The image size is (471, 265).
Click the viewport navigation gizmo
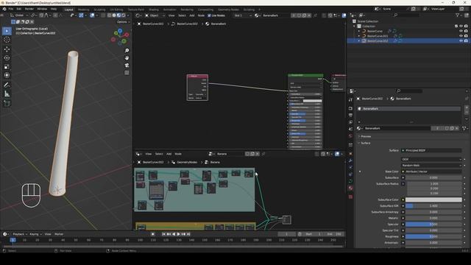tap(120, 37)
